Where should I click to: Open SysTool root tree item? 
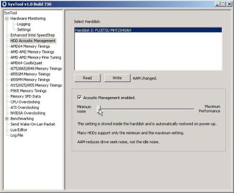point(10,13)
